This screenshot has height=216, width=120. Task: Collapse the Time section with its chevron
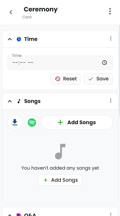pyautogui.click(x=10, y=39)
